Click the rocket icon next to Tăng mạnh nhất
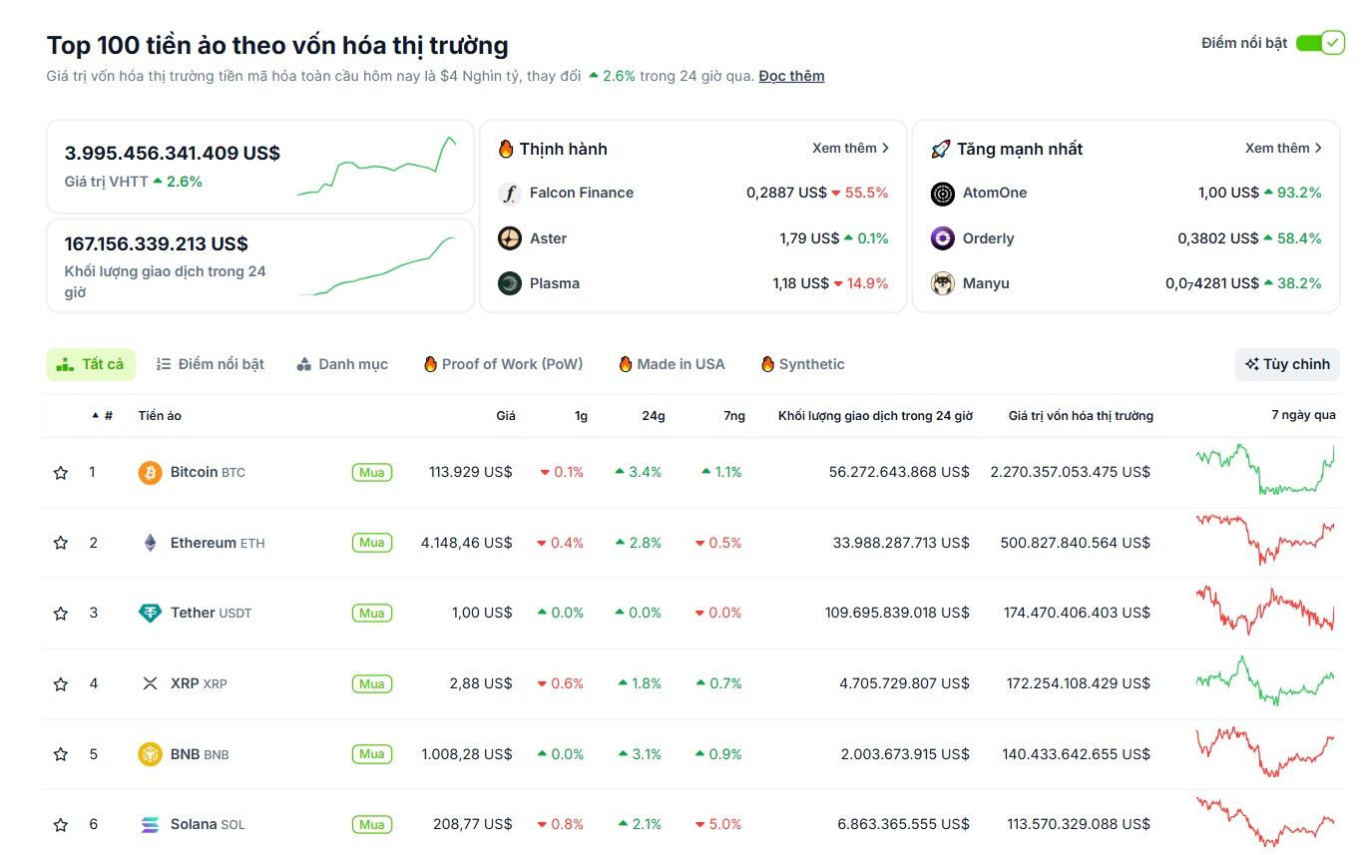 [x=938, y=148]
